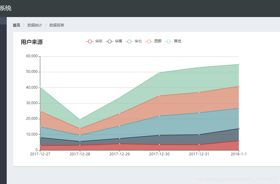Click the 其他 data point on 2018-1-1
Screen dimensions: 280x184
coord(239,64)
